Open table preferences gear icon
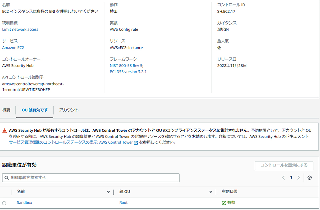Image resolution: width=320 pixels, height=210 pixels. pos(309,178)
